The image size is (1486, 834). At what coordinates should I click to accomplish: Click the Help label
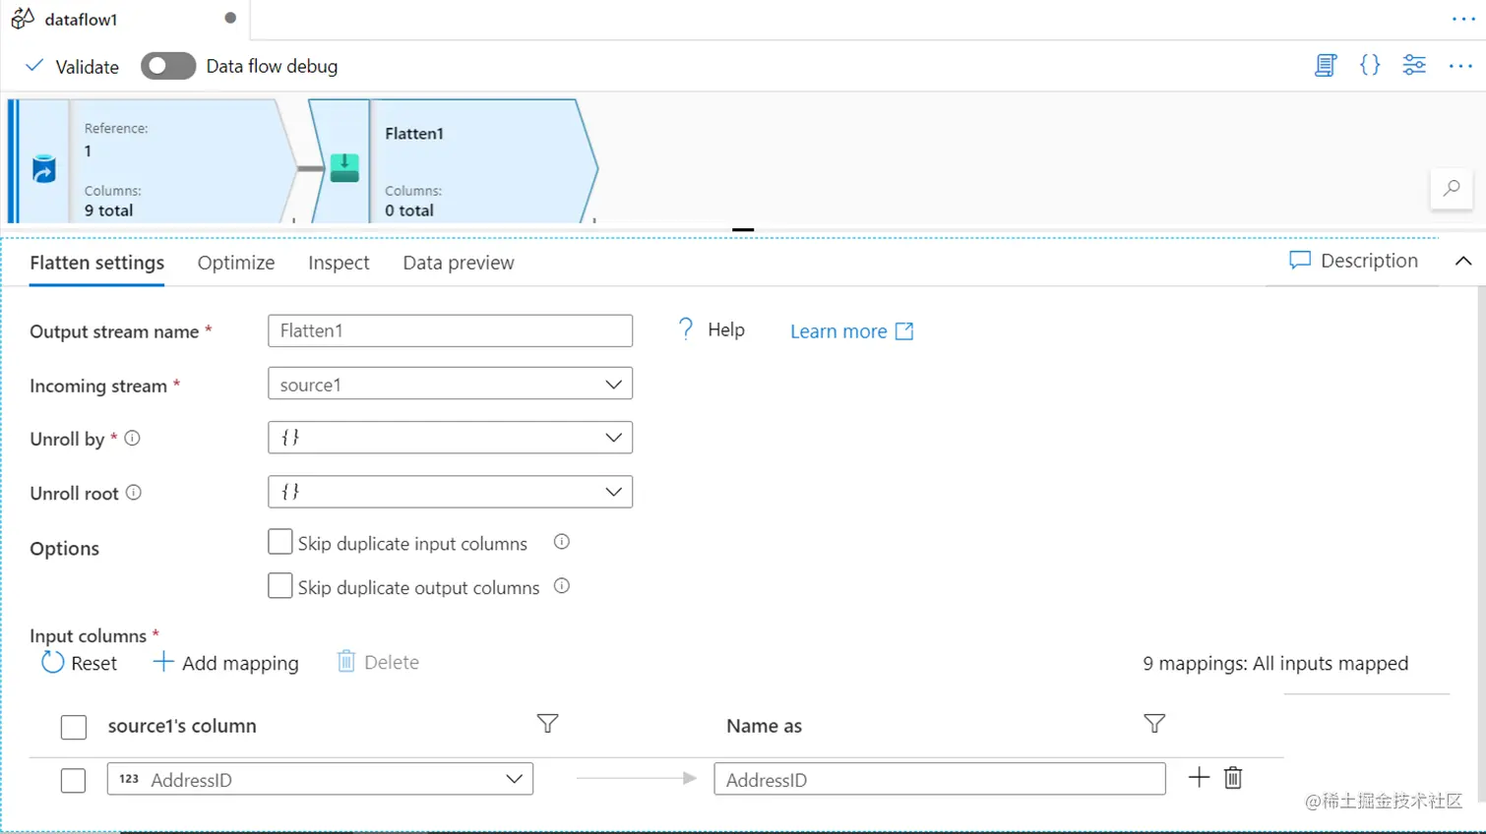[726, 329]
